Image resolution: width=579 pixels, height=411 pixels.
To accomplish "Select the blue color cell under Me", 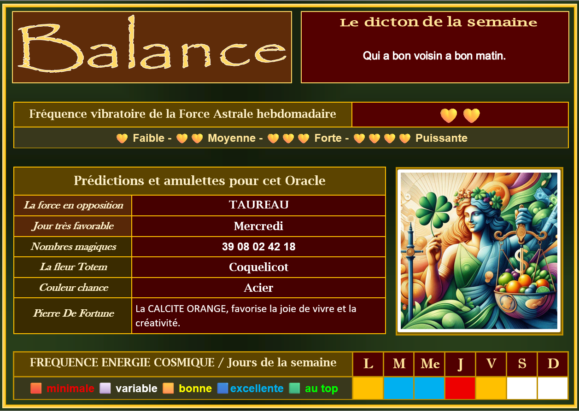I will click(429, 388).
